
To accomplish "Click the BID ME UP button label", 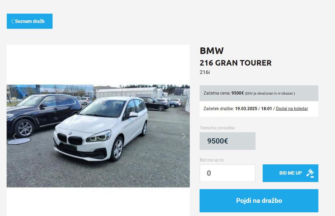I will click(290, 173).
